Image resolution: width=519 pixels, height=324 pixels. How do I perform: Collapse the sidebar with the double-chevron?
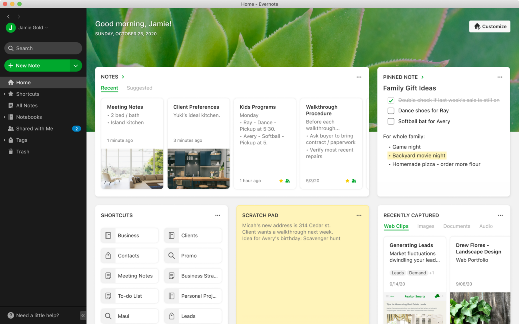tap(83, 315)
